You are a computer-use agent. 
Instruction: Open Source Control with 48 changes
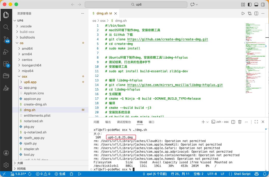(x=6, y=39)
